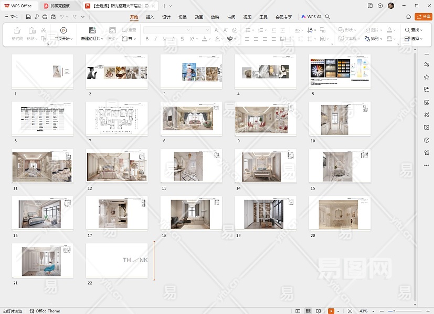Switch to normal view in status bar

(298, 311)
